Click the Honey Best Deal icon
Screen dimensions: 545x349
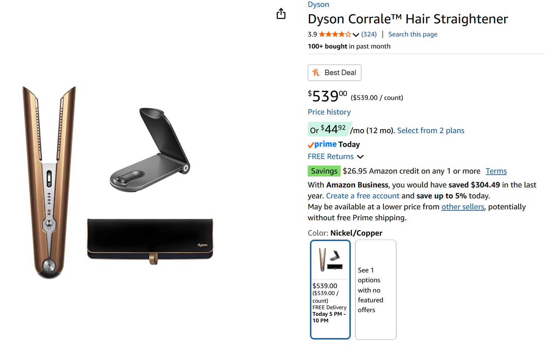[x=316, y=73]
